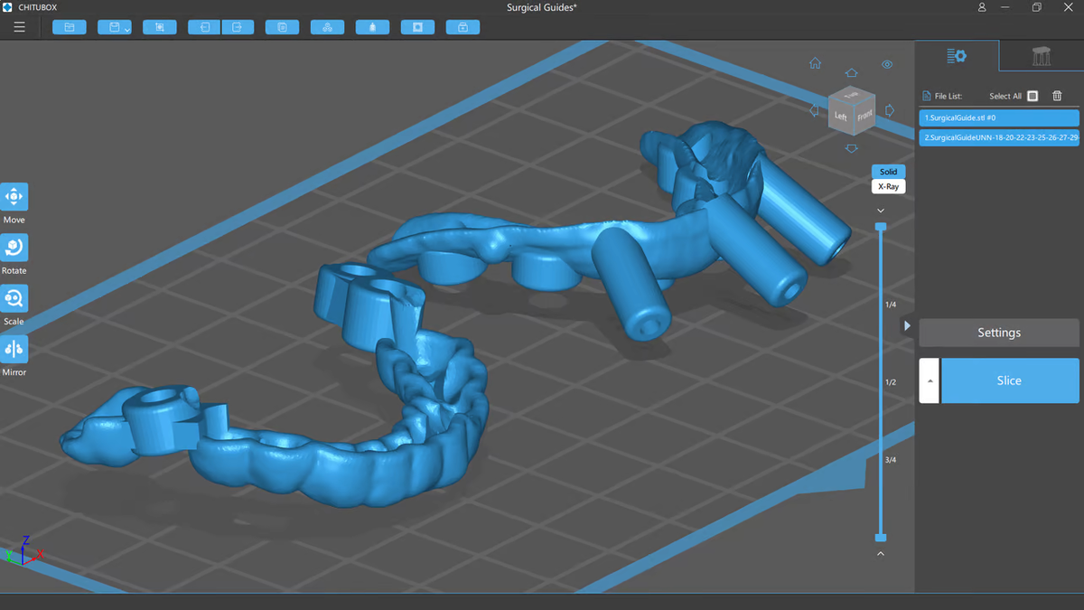
Task: Reset view with the home icon
Action: [x=815, y=63]
